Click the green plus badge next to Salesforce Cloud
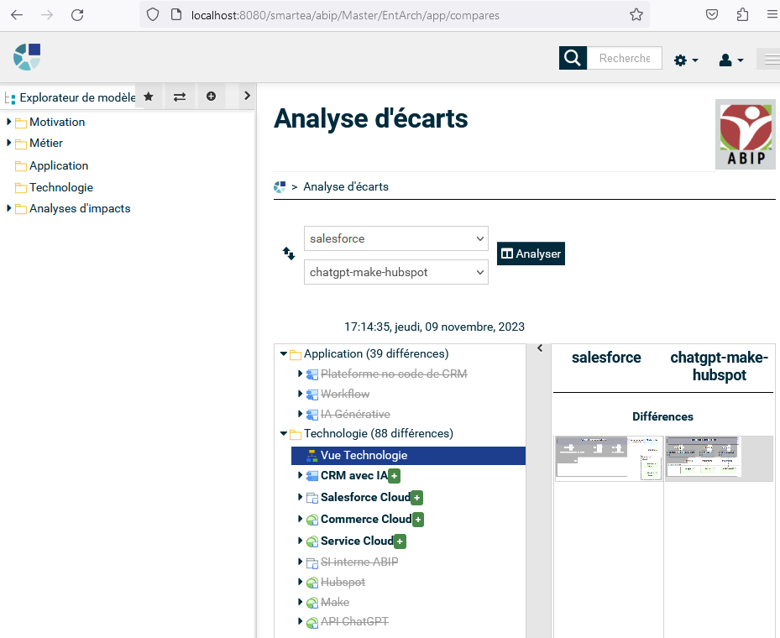780x638 pixels. click(x=416, y=497)
